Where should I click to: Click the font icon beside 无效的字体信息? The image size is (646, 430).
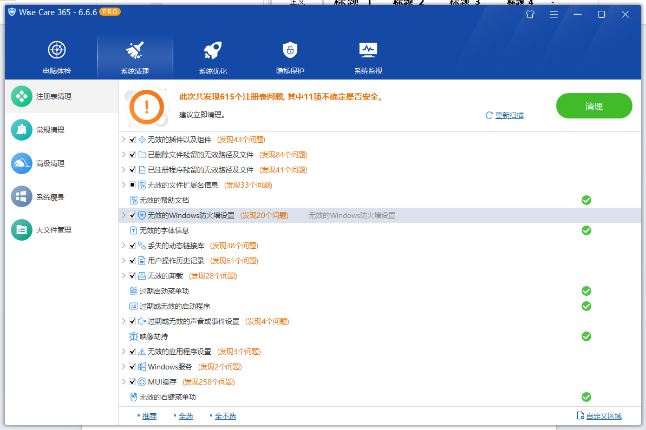tap(134, 230)
